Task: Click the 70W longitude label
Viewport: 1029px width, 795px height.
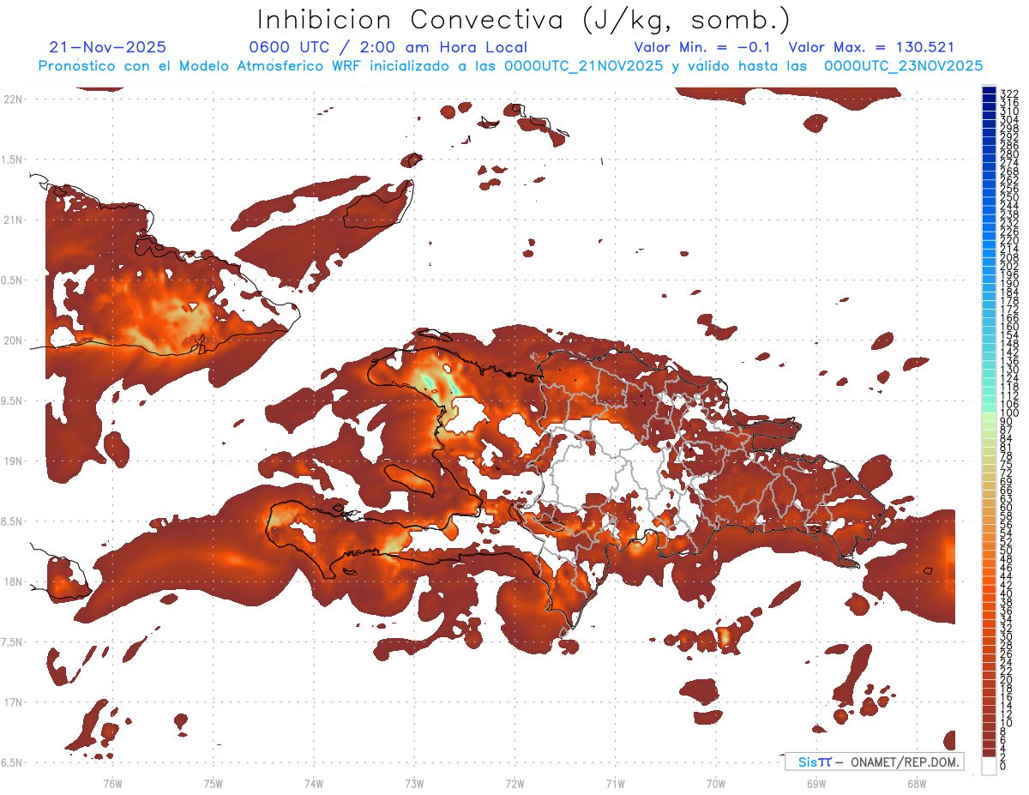Action: click(716, 783)
